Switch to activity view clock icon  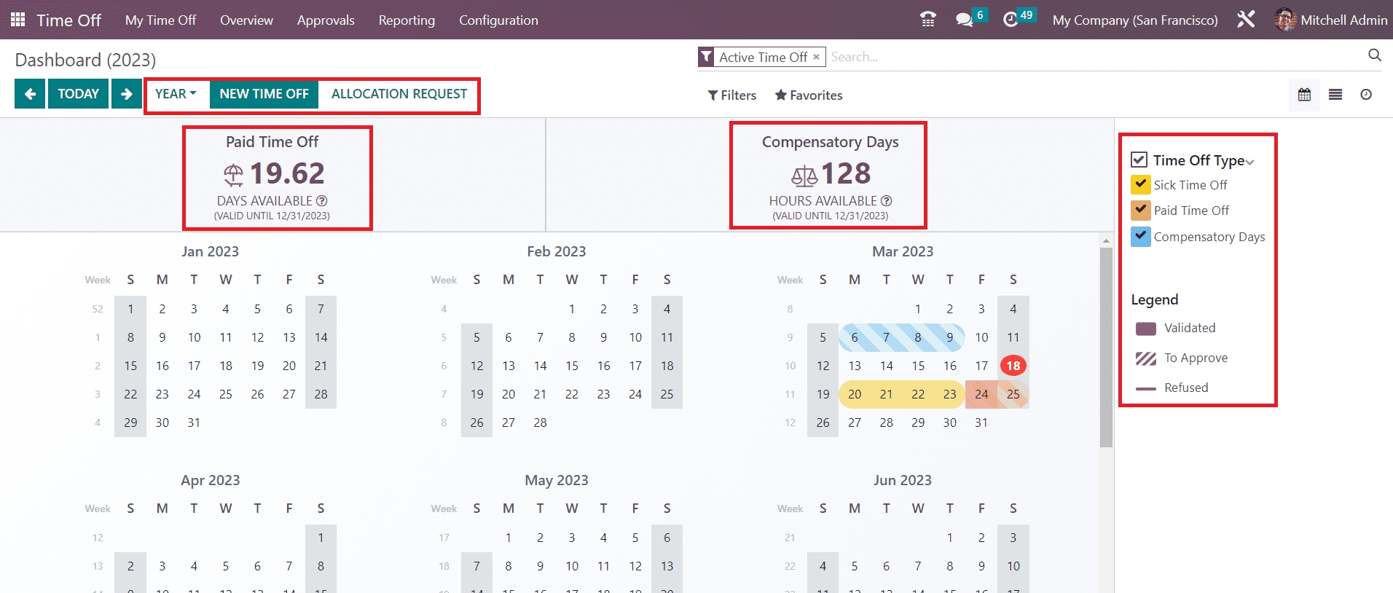(x=1366, y=95)
